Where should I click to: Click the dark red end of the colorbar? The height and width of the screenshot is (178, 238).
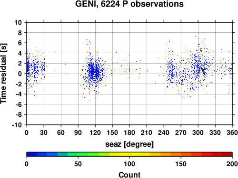pyautogui.click(x=227, y=154)
